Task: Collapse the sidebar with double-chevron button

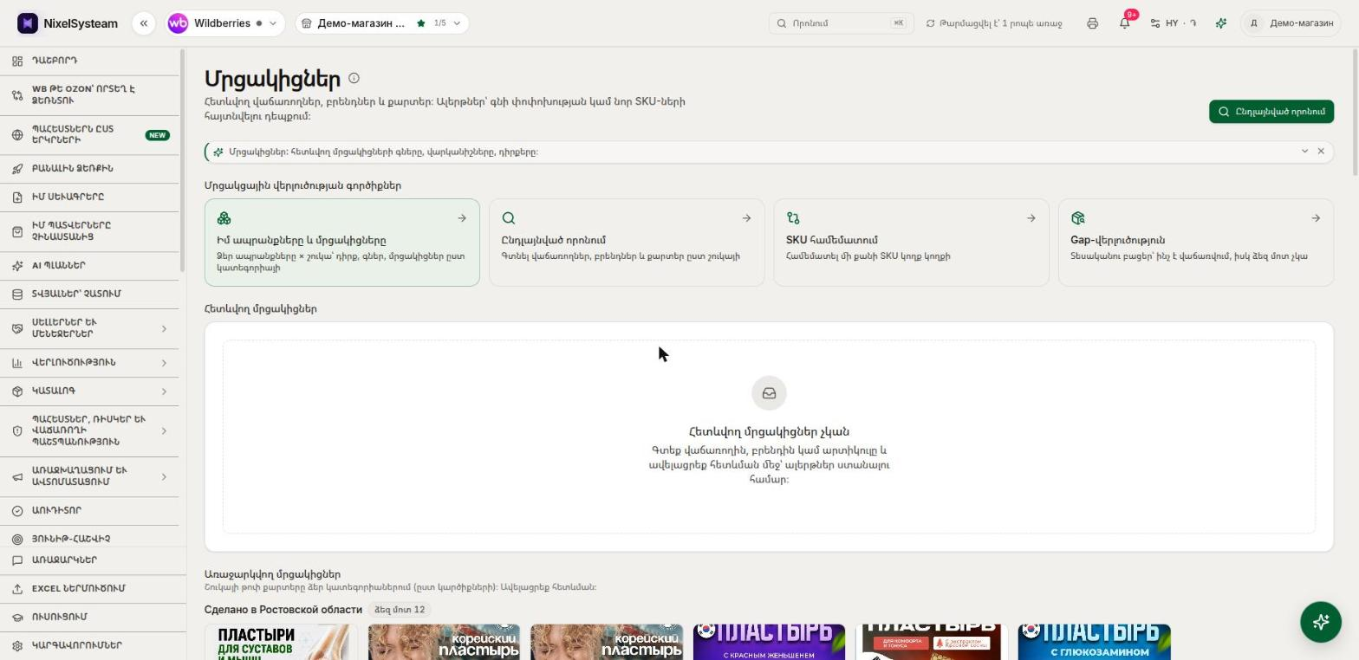Action: [144, 23]
